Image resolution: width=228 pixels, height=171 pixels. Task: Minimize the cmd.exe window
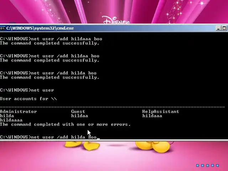tap(218, 28)
